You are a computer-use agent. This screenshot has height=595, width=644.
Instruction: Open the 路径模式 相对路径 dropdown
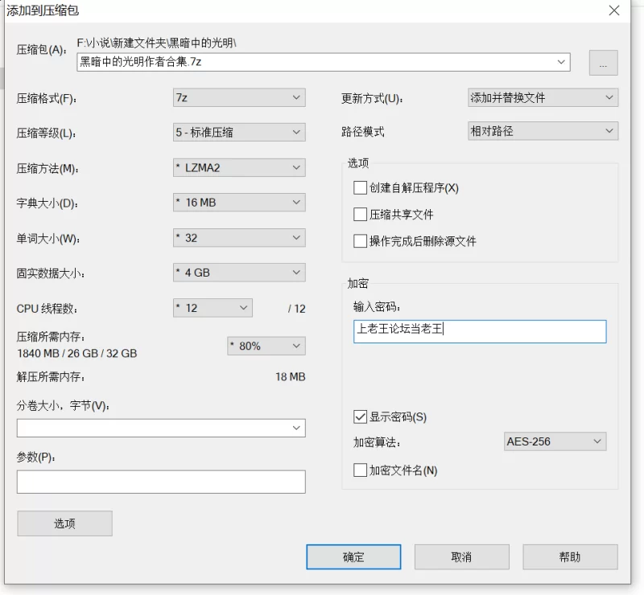[543, 131]
